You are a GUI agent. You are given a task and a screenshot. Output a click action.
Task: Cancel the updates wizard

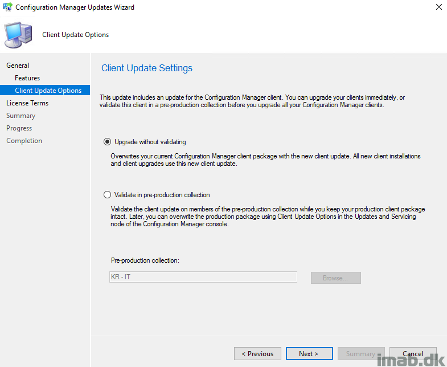413,353
